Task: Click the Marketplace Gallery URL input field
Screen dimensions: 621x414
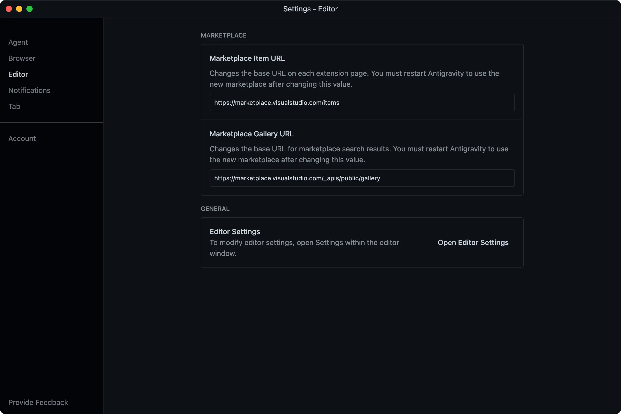Action: [x=362, y=178]
